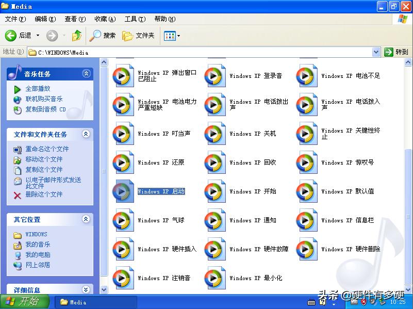Open the 工具 menu
The height and width of the screenshot is (309, 413).
tap(134, 19)
